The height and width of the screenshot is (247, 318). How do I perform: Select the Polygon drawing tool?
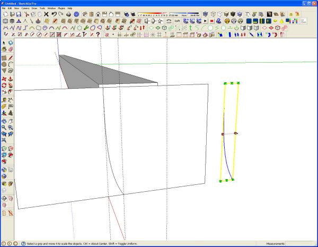pos(4,71)
